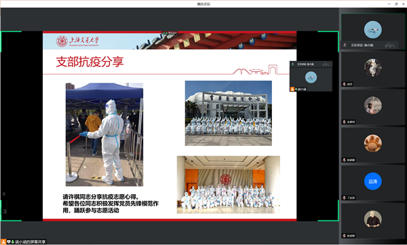
Task: Click mic icon in floating '正在讲话' bar
Action: [x=293, y=64]
